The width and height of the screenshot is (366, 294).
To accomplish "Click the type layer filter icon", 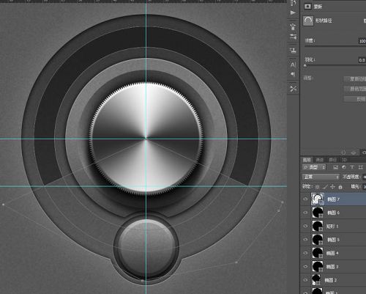I will click(x=352, y=167).
